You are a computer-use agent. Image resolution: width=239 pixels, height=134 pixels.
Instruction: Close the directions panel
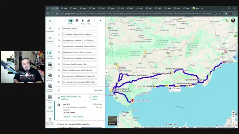coord(100,20)
